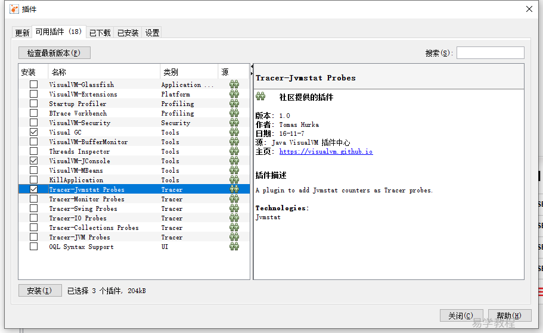Viewport: 543px width, 333px height.
Task: Check the VisualVM-Security install checkbox
Action: (x=33, y=123)
